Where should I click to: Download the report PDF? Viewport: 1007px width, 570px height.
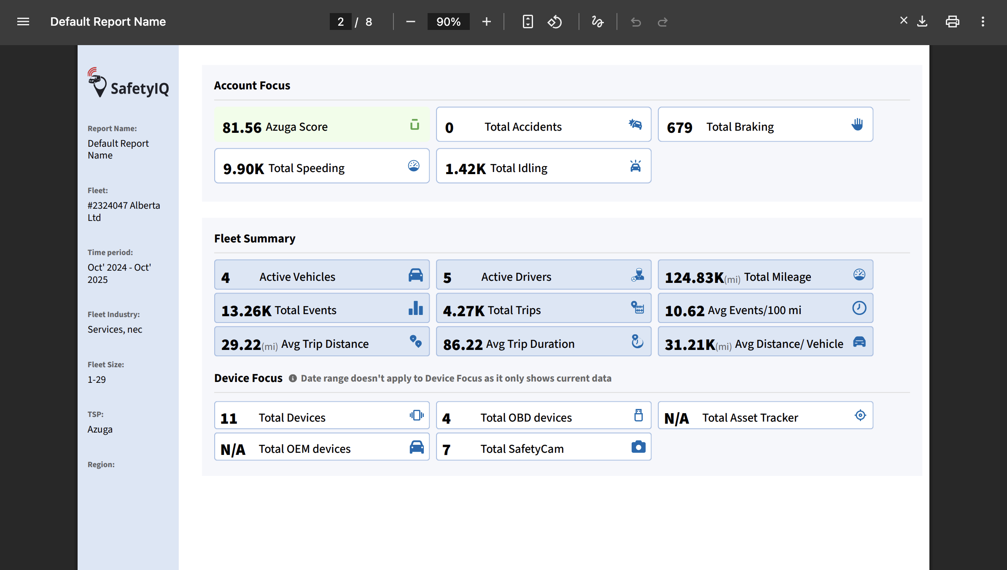[x=922, y=22]
